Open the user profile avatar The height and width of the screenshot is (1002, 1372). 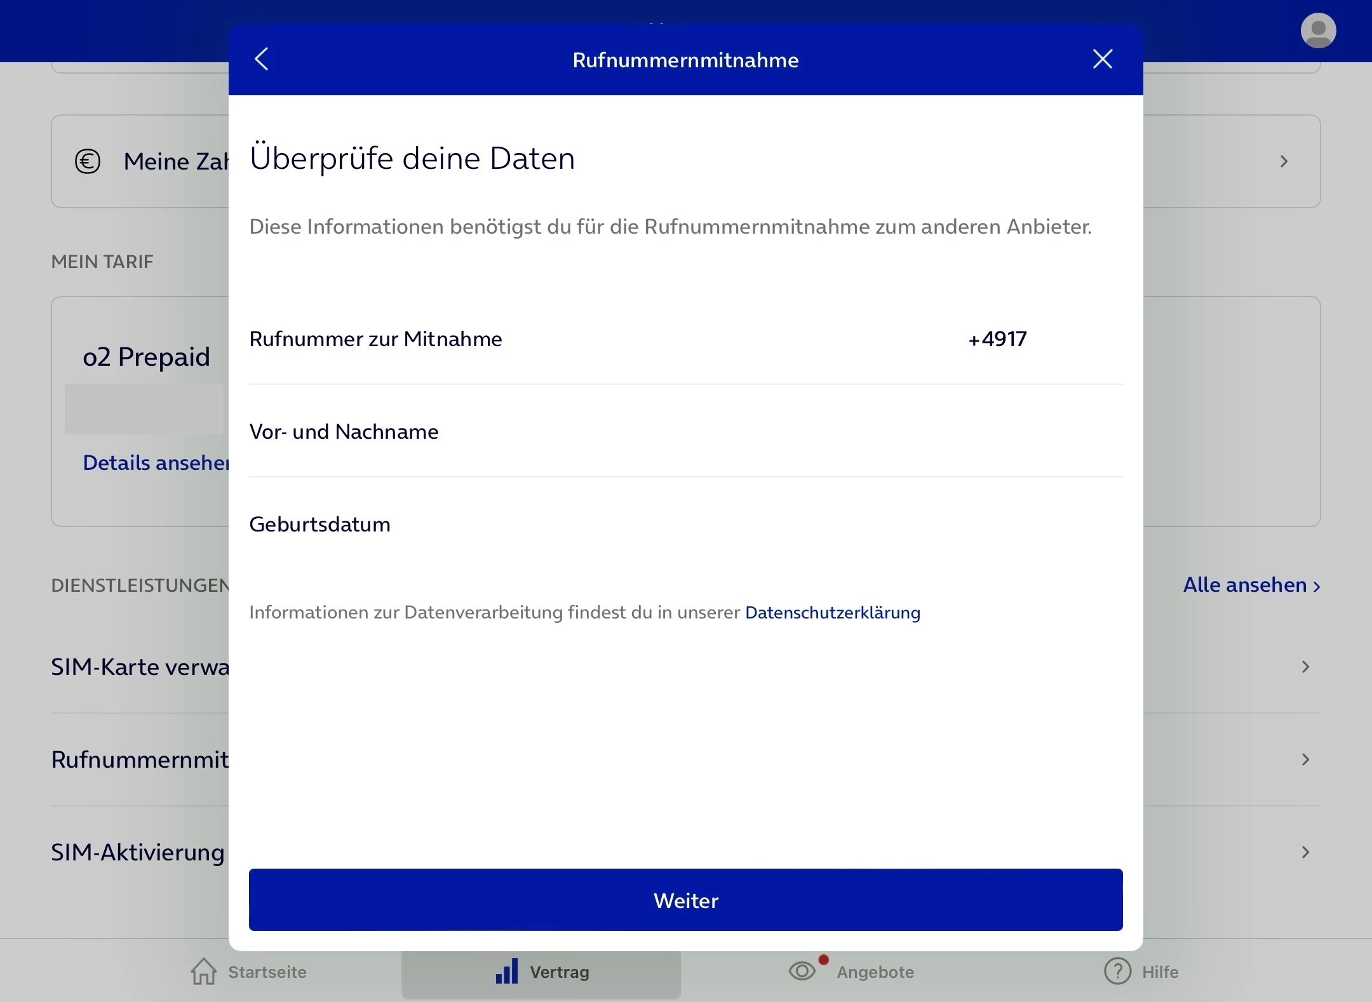(1318, 30)
